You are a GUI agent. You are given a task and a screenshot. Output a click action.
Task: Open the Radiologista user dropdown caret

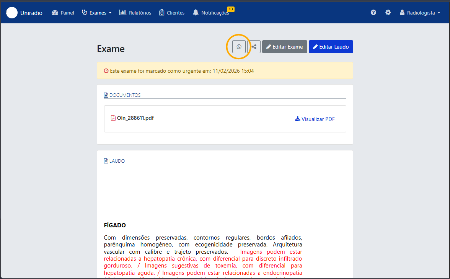pos(439,13)
